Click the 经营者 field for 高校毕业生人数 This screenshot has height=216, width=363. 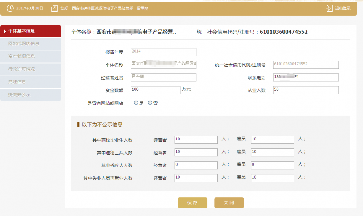[196, 140]
